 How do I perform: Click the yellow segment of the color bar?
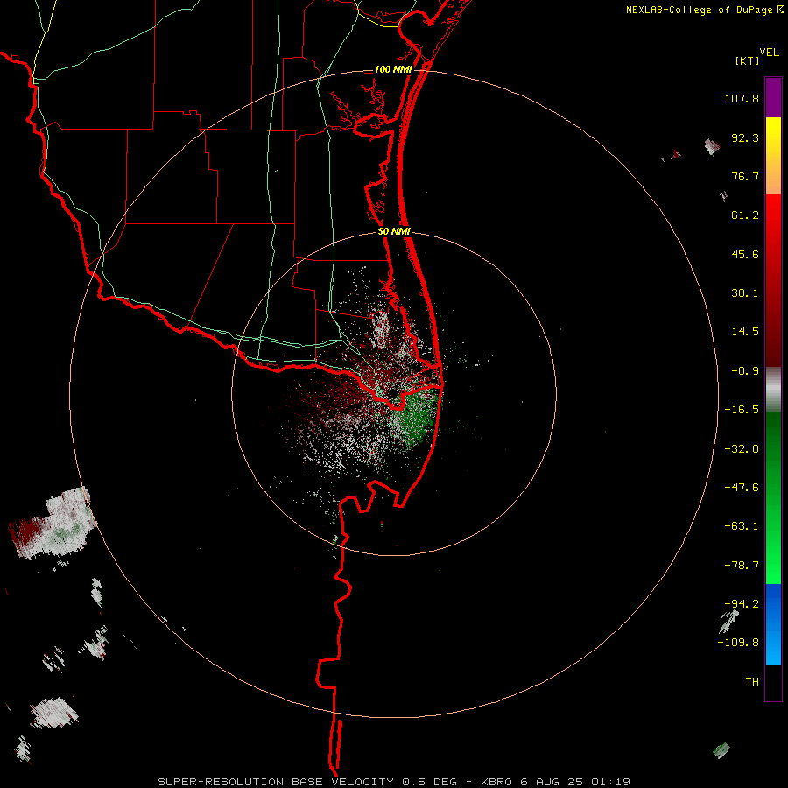coord(773,156)
